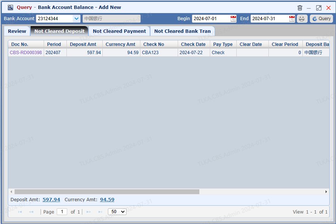Image resolution: width=336 pixels, height=224 pixels.
Task: Click the horizontal scrollbar thumb
Action: point(107,192)
